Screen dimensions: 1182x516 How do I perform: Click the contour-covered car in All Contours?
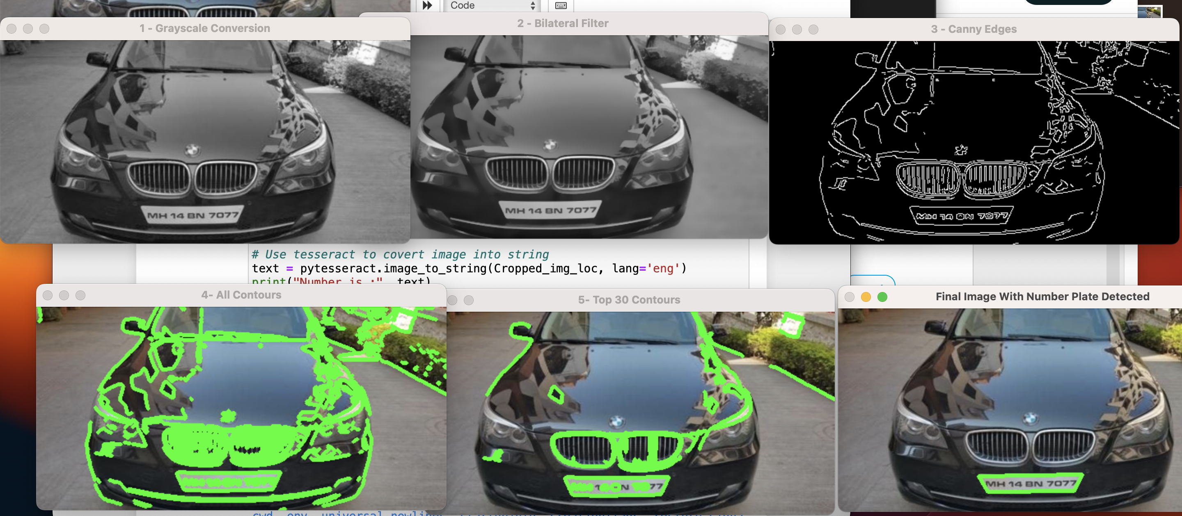(241, 408)
